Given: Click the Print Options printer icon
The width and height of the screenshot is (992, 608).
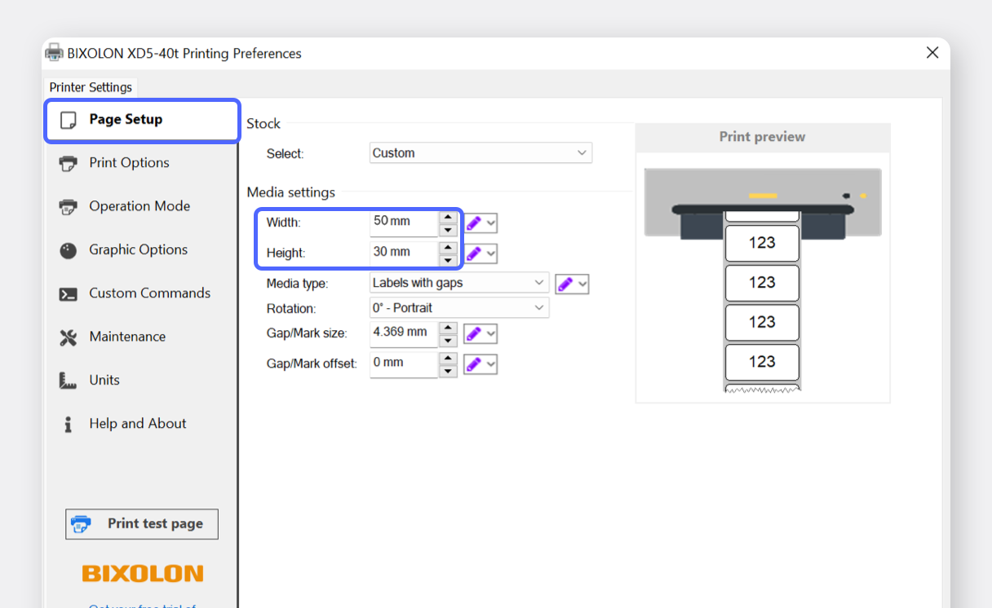Looking at the screenshot, I should 69,163.
